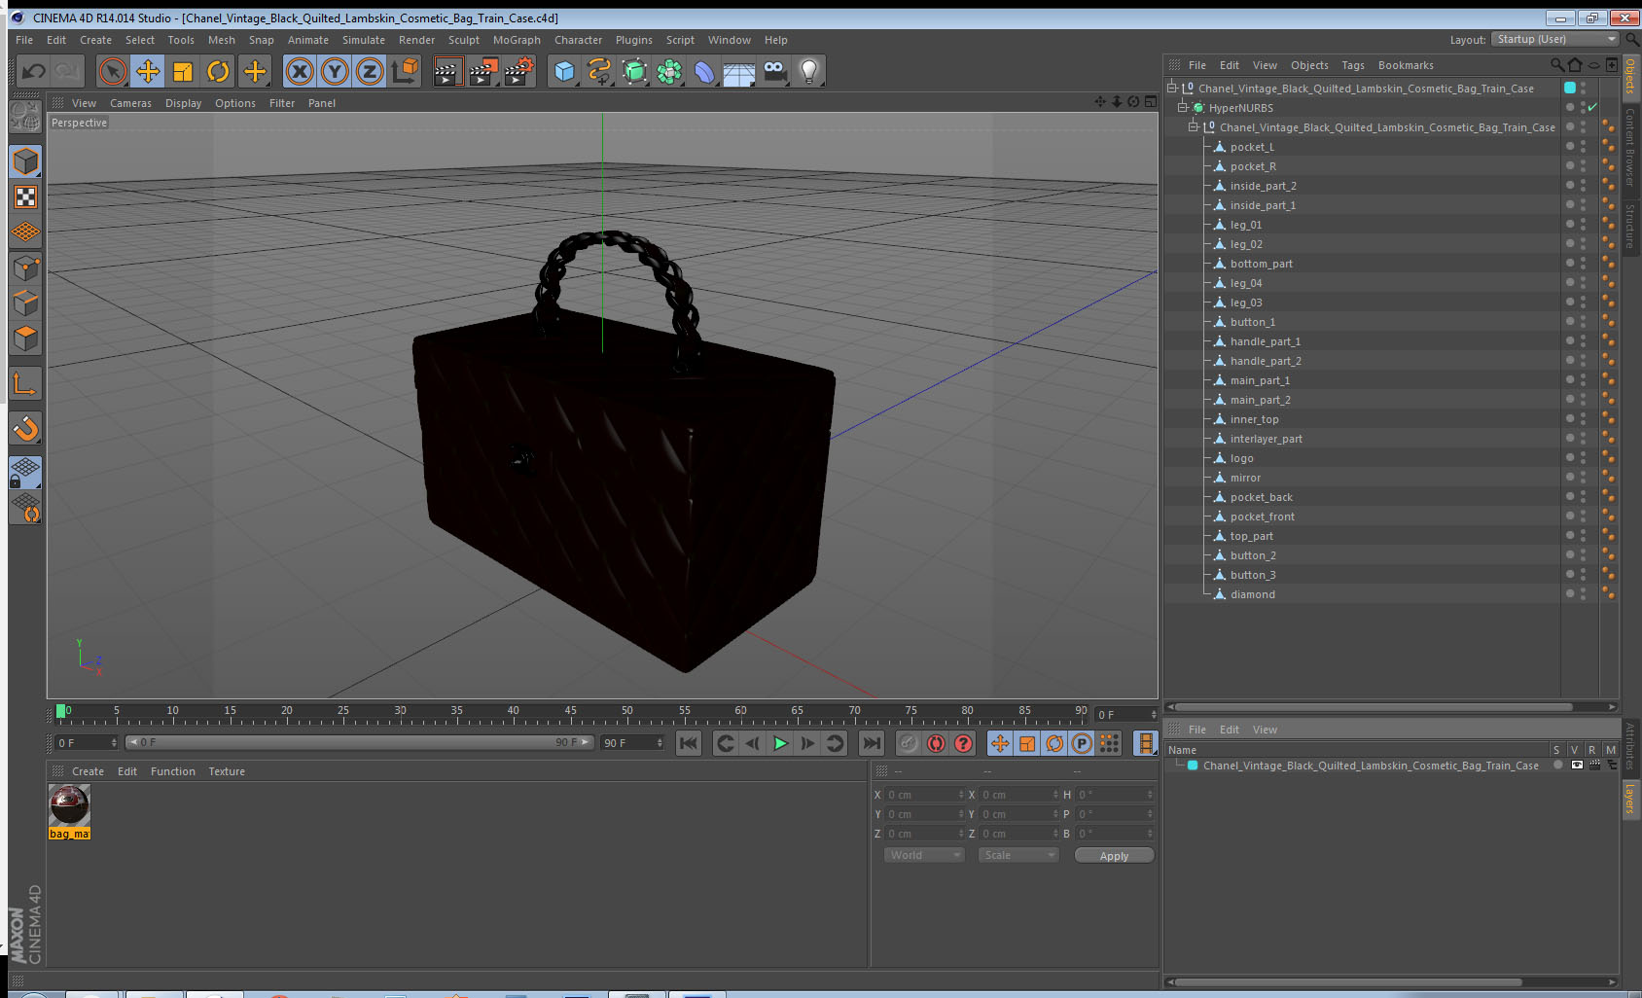This screenshot has height=998, width=1642.
Task: Toggle Y axis lock
Action: [335, 71]
